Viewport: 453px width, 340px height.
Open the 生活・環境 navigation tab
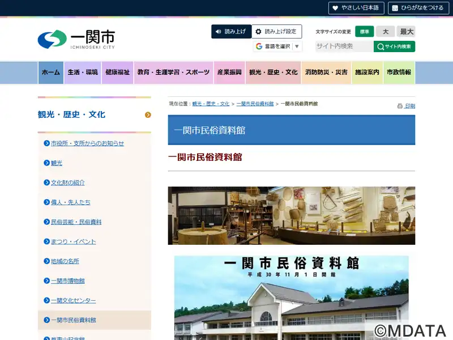point(83,73)
